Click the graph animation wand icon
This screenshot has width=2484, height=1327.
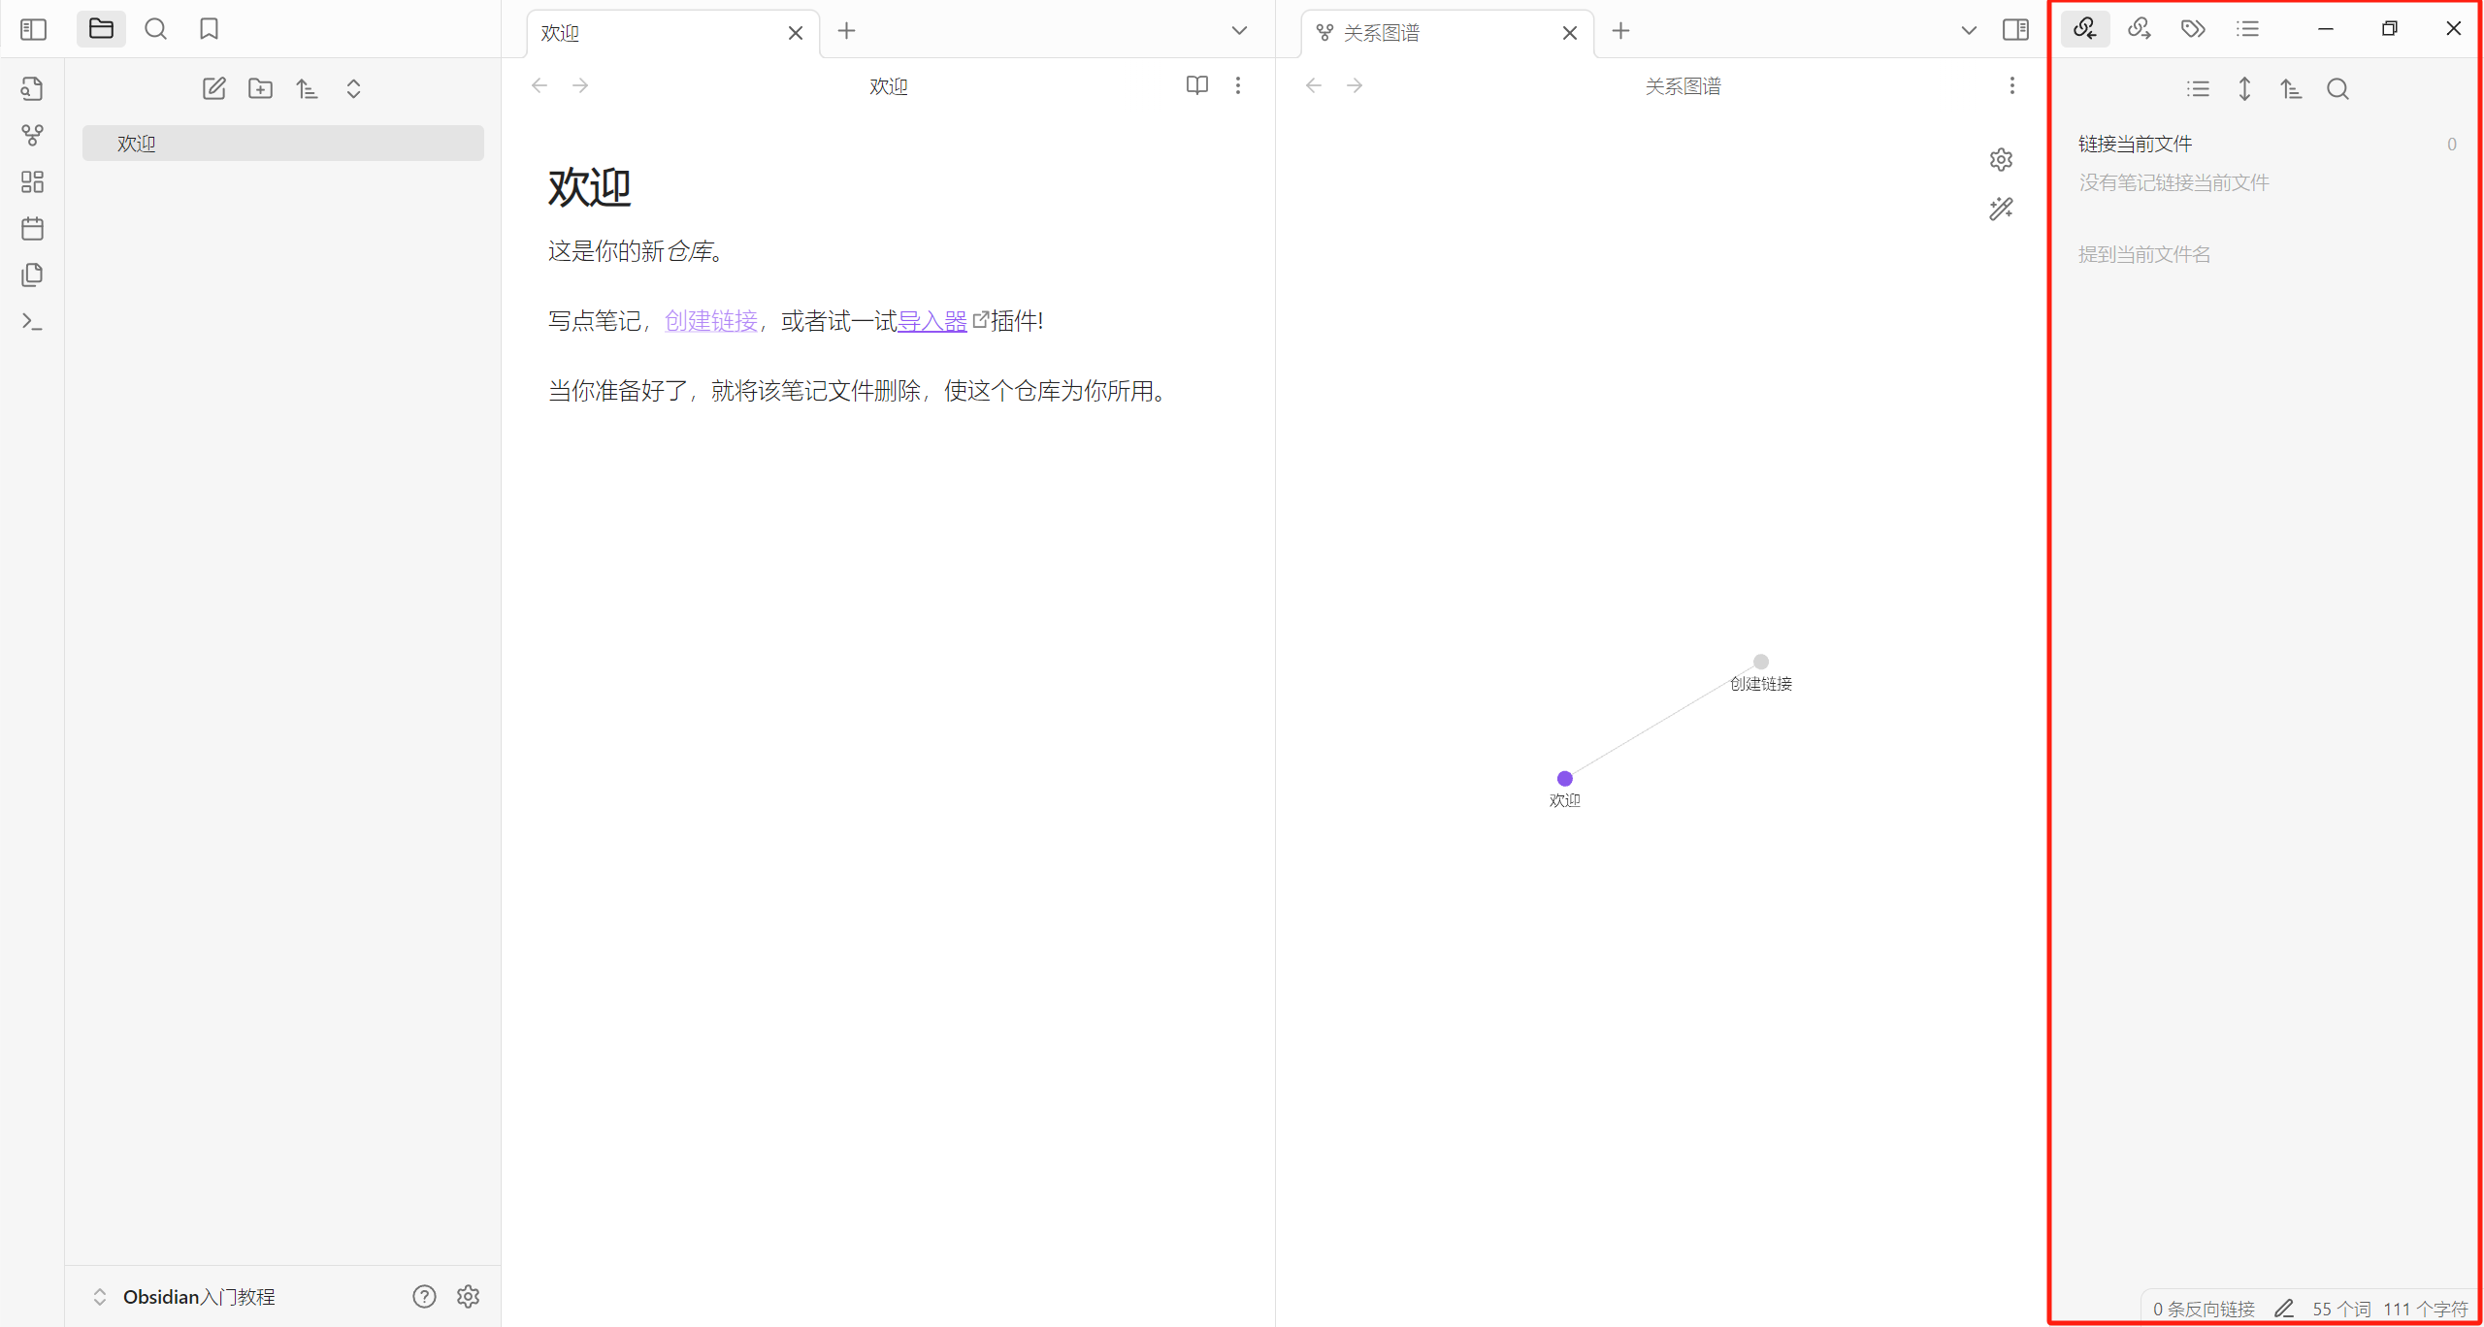[x=2001, y=209]
